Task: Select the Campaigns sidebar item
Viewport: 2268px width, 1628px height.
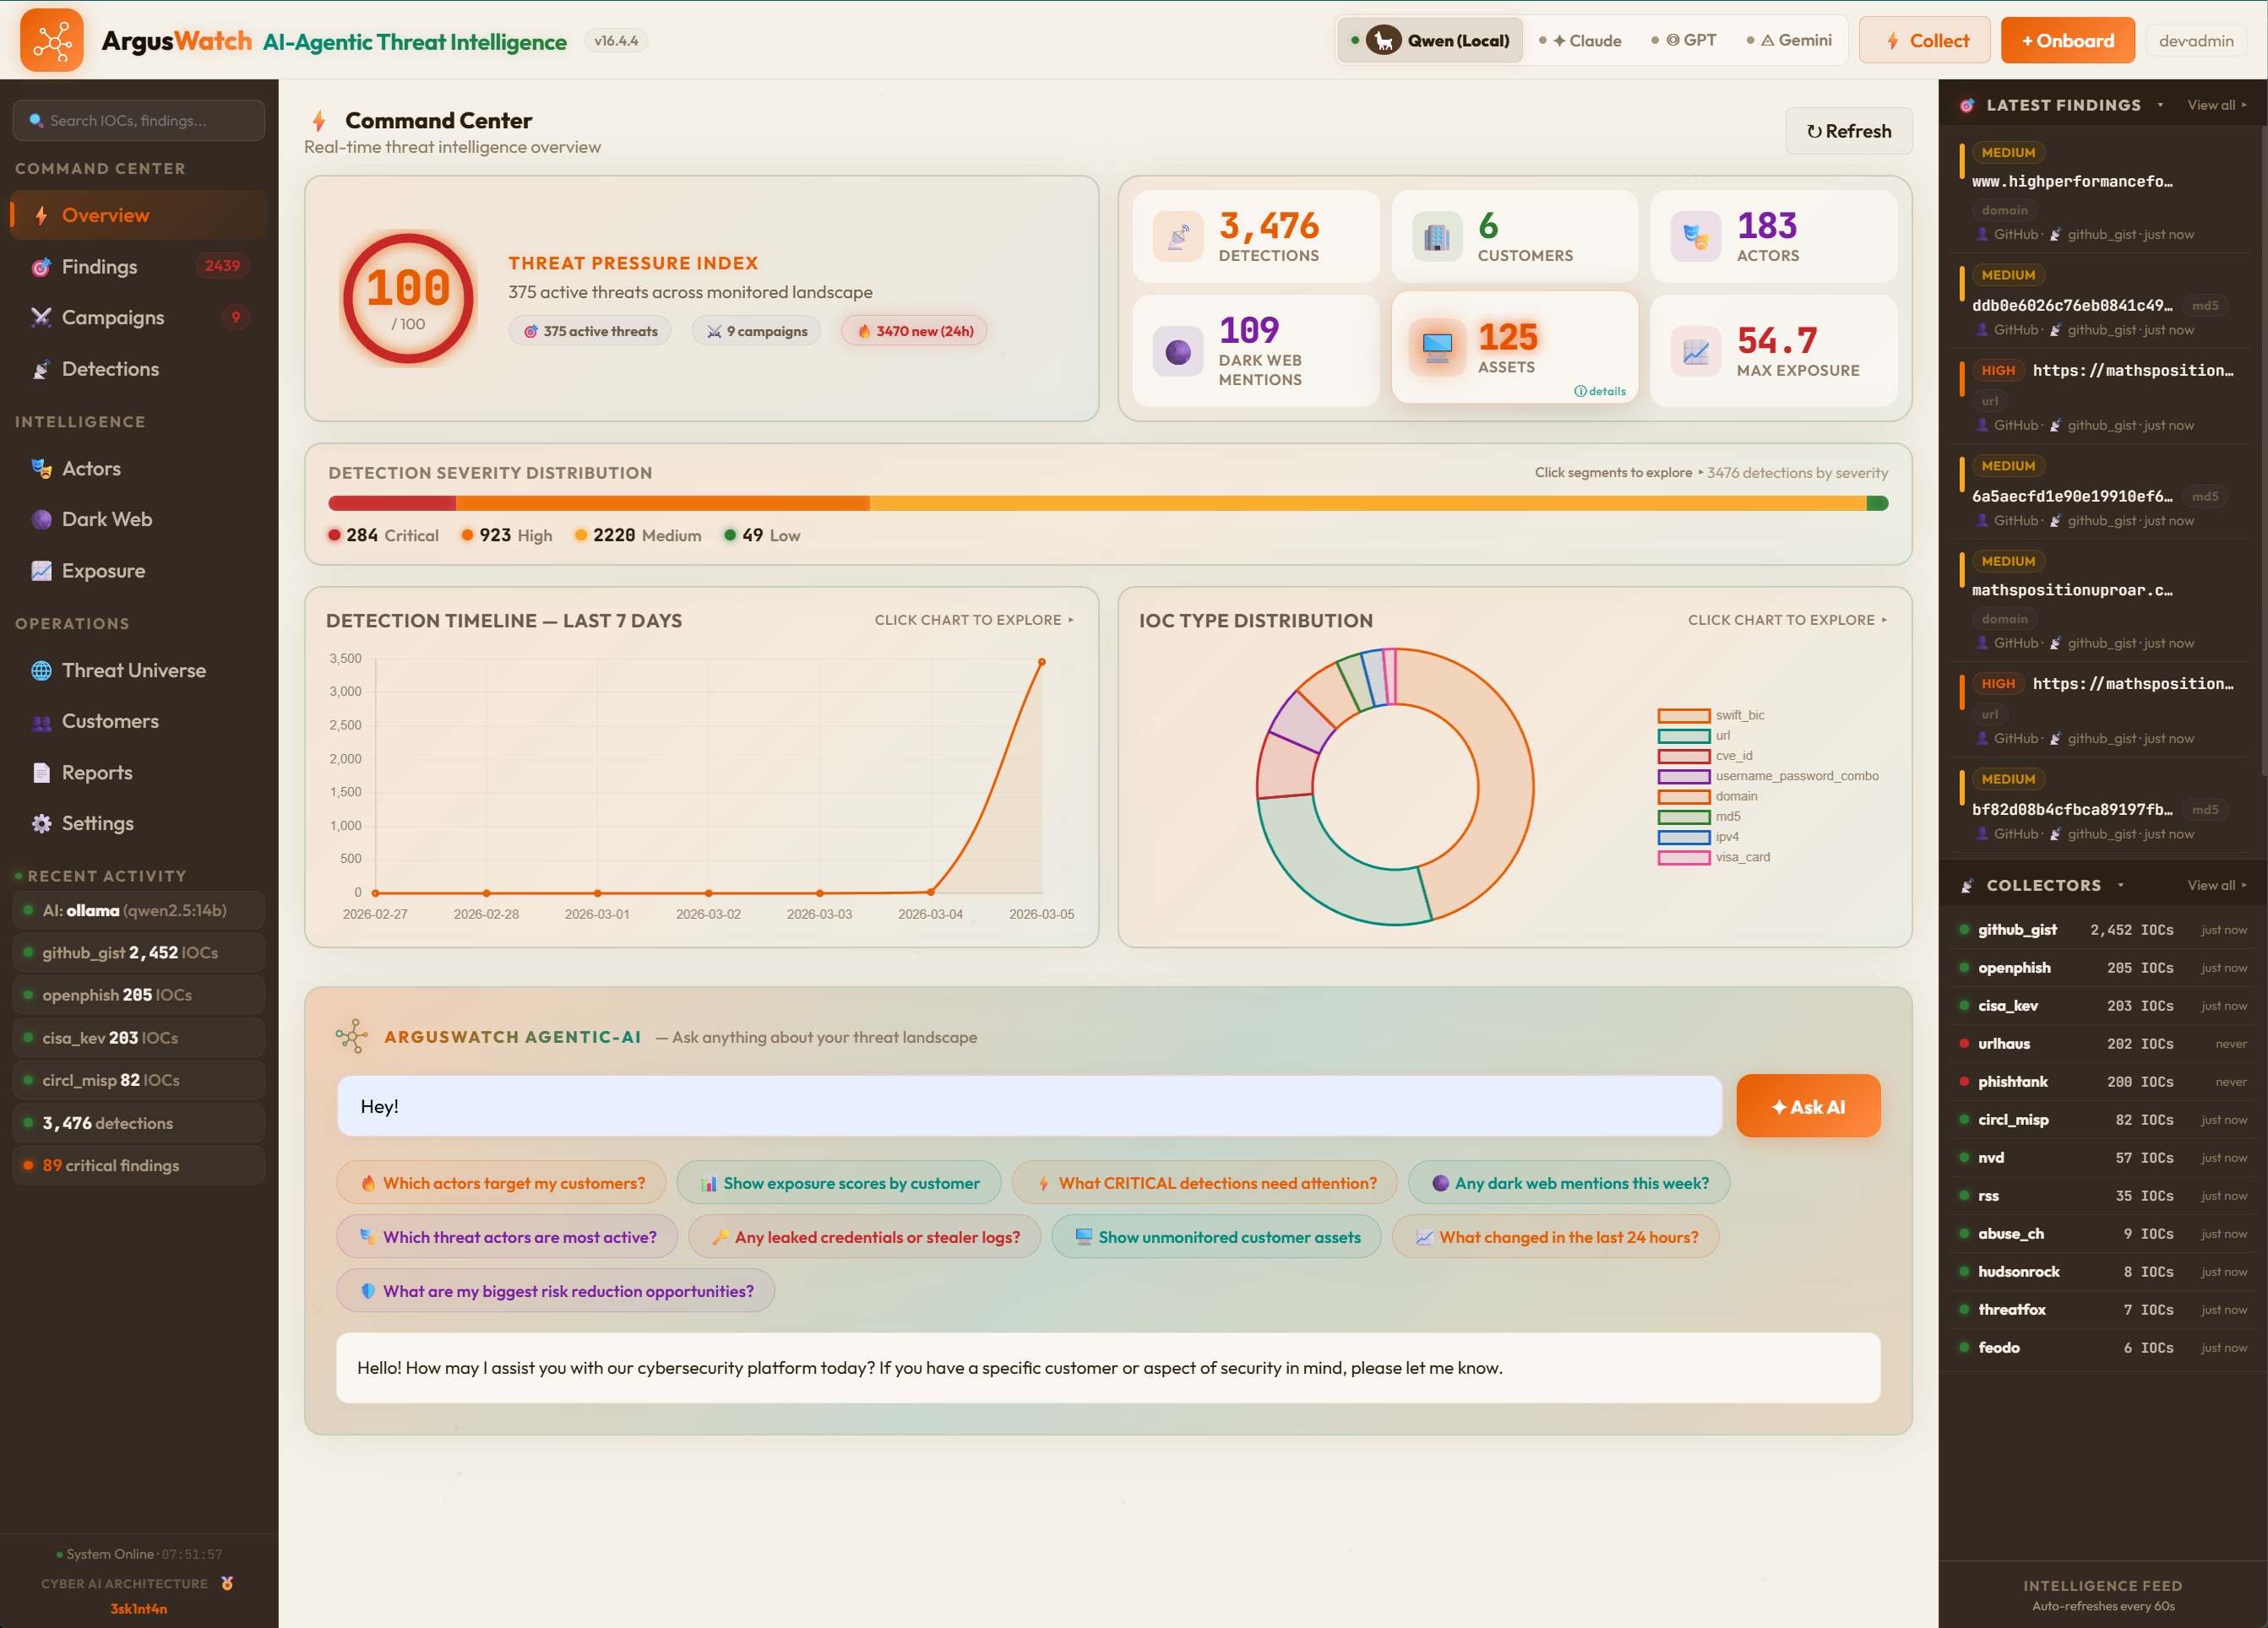Action: point(112,317)
